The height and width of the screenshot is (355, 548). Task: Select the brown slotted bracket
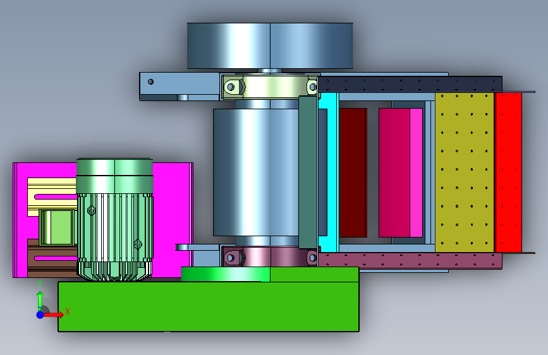tap(52, 258)
